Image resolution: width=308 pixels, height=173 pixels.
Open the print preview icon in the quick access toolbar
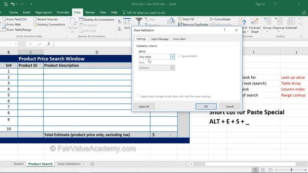coord(5,4)
